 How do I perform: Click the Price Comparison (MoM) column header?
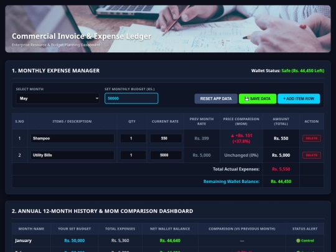tap(241, 121)
